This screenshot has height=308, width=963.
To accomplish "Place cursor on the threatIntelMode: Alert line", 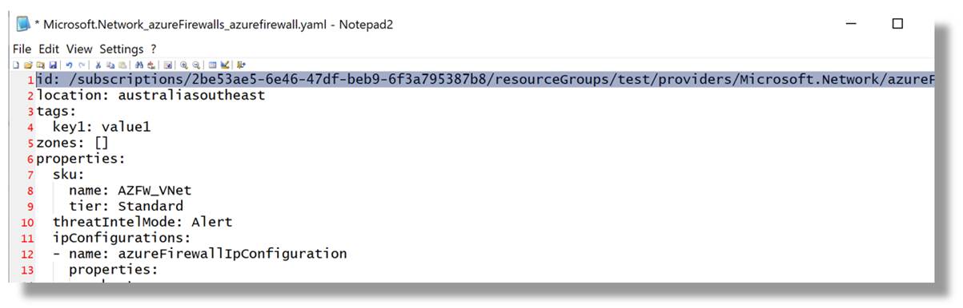I will point(142,222).
